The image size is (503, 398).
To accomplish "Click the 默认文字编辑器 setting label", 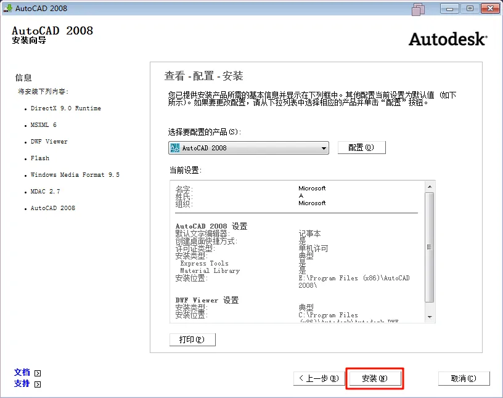I will [202, 234].
